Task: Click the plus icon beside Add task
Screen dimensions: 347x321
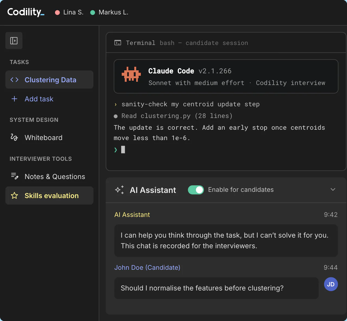Action: [14, 99]
